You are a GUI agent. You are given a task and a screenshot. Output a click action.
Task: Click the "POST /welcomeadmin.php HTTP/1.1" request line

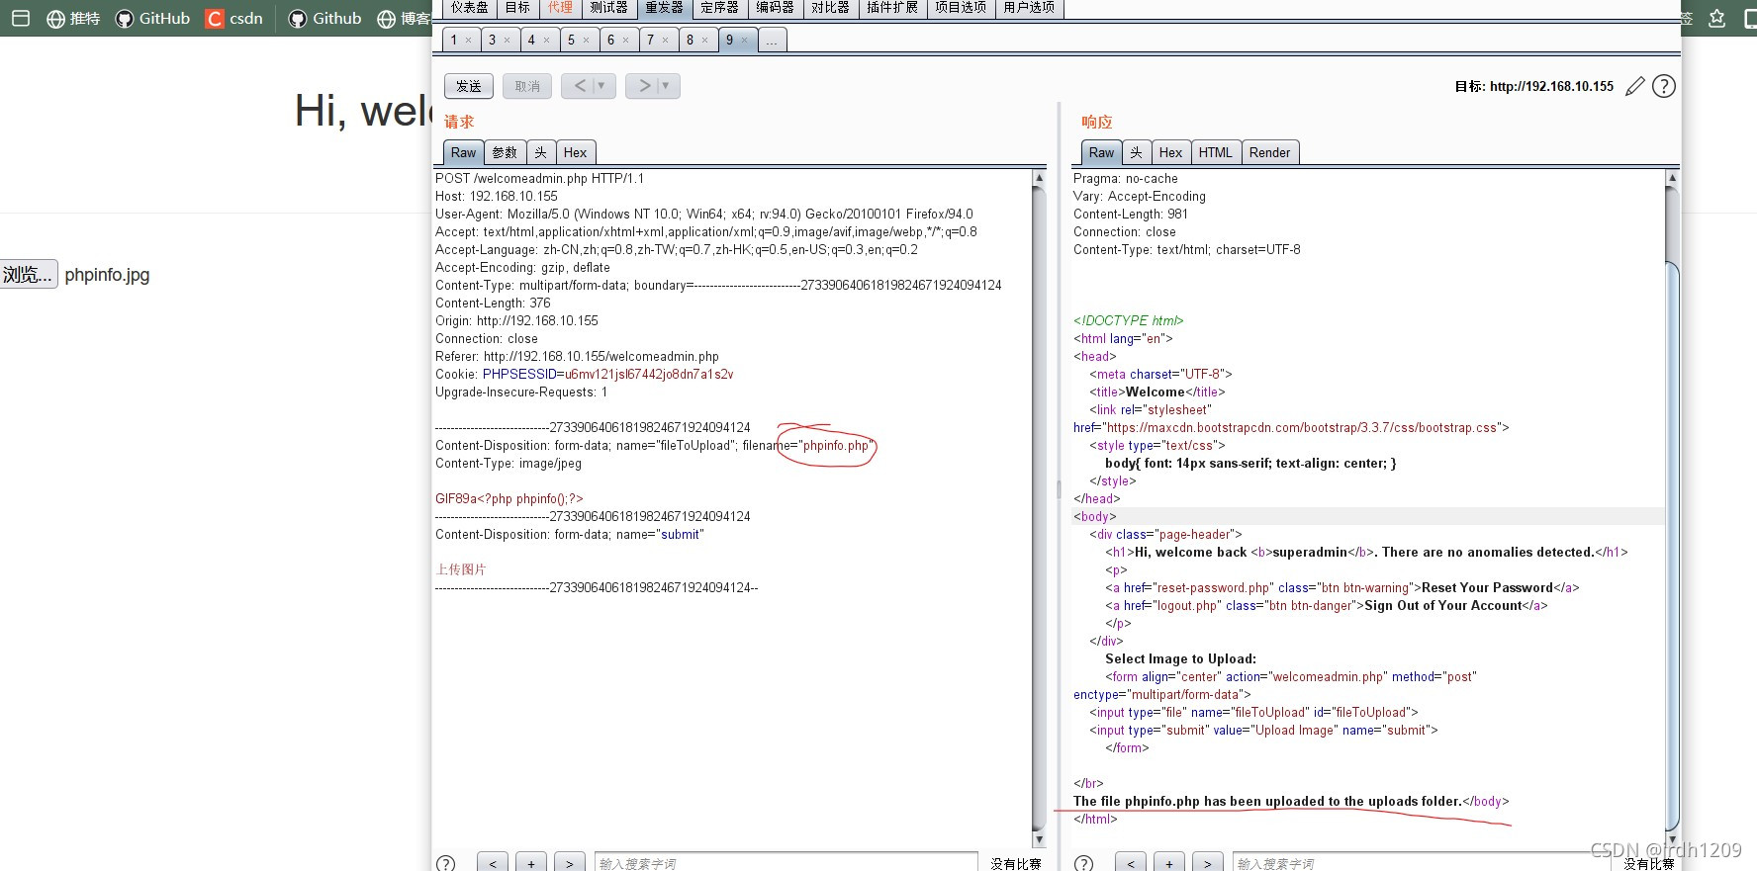(x=539, y=179)
